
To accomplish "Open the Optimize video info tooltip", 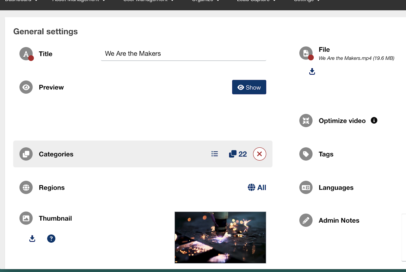I will click(x=374, y=120).
